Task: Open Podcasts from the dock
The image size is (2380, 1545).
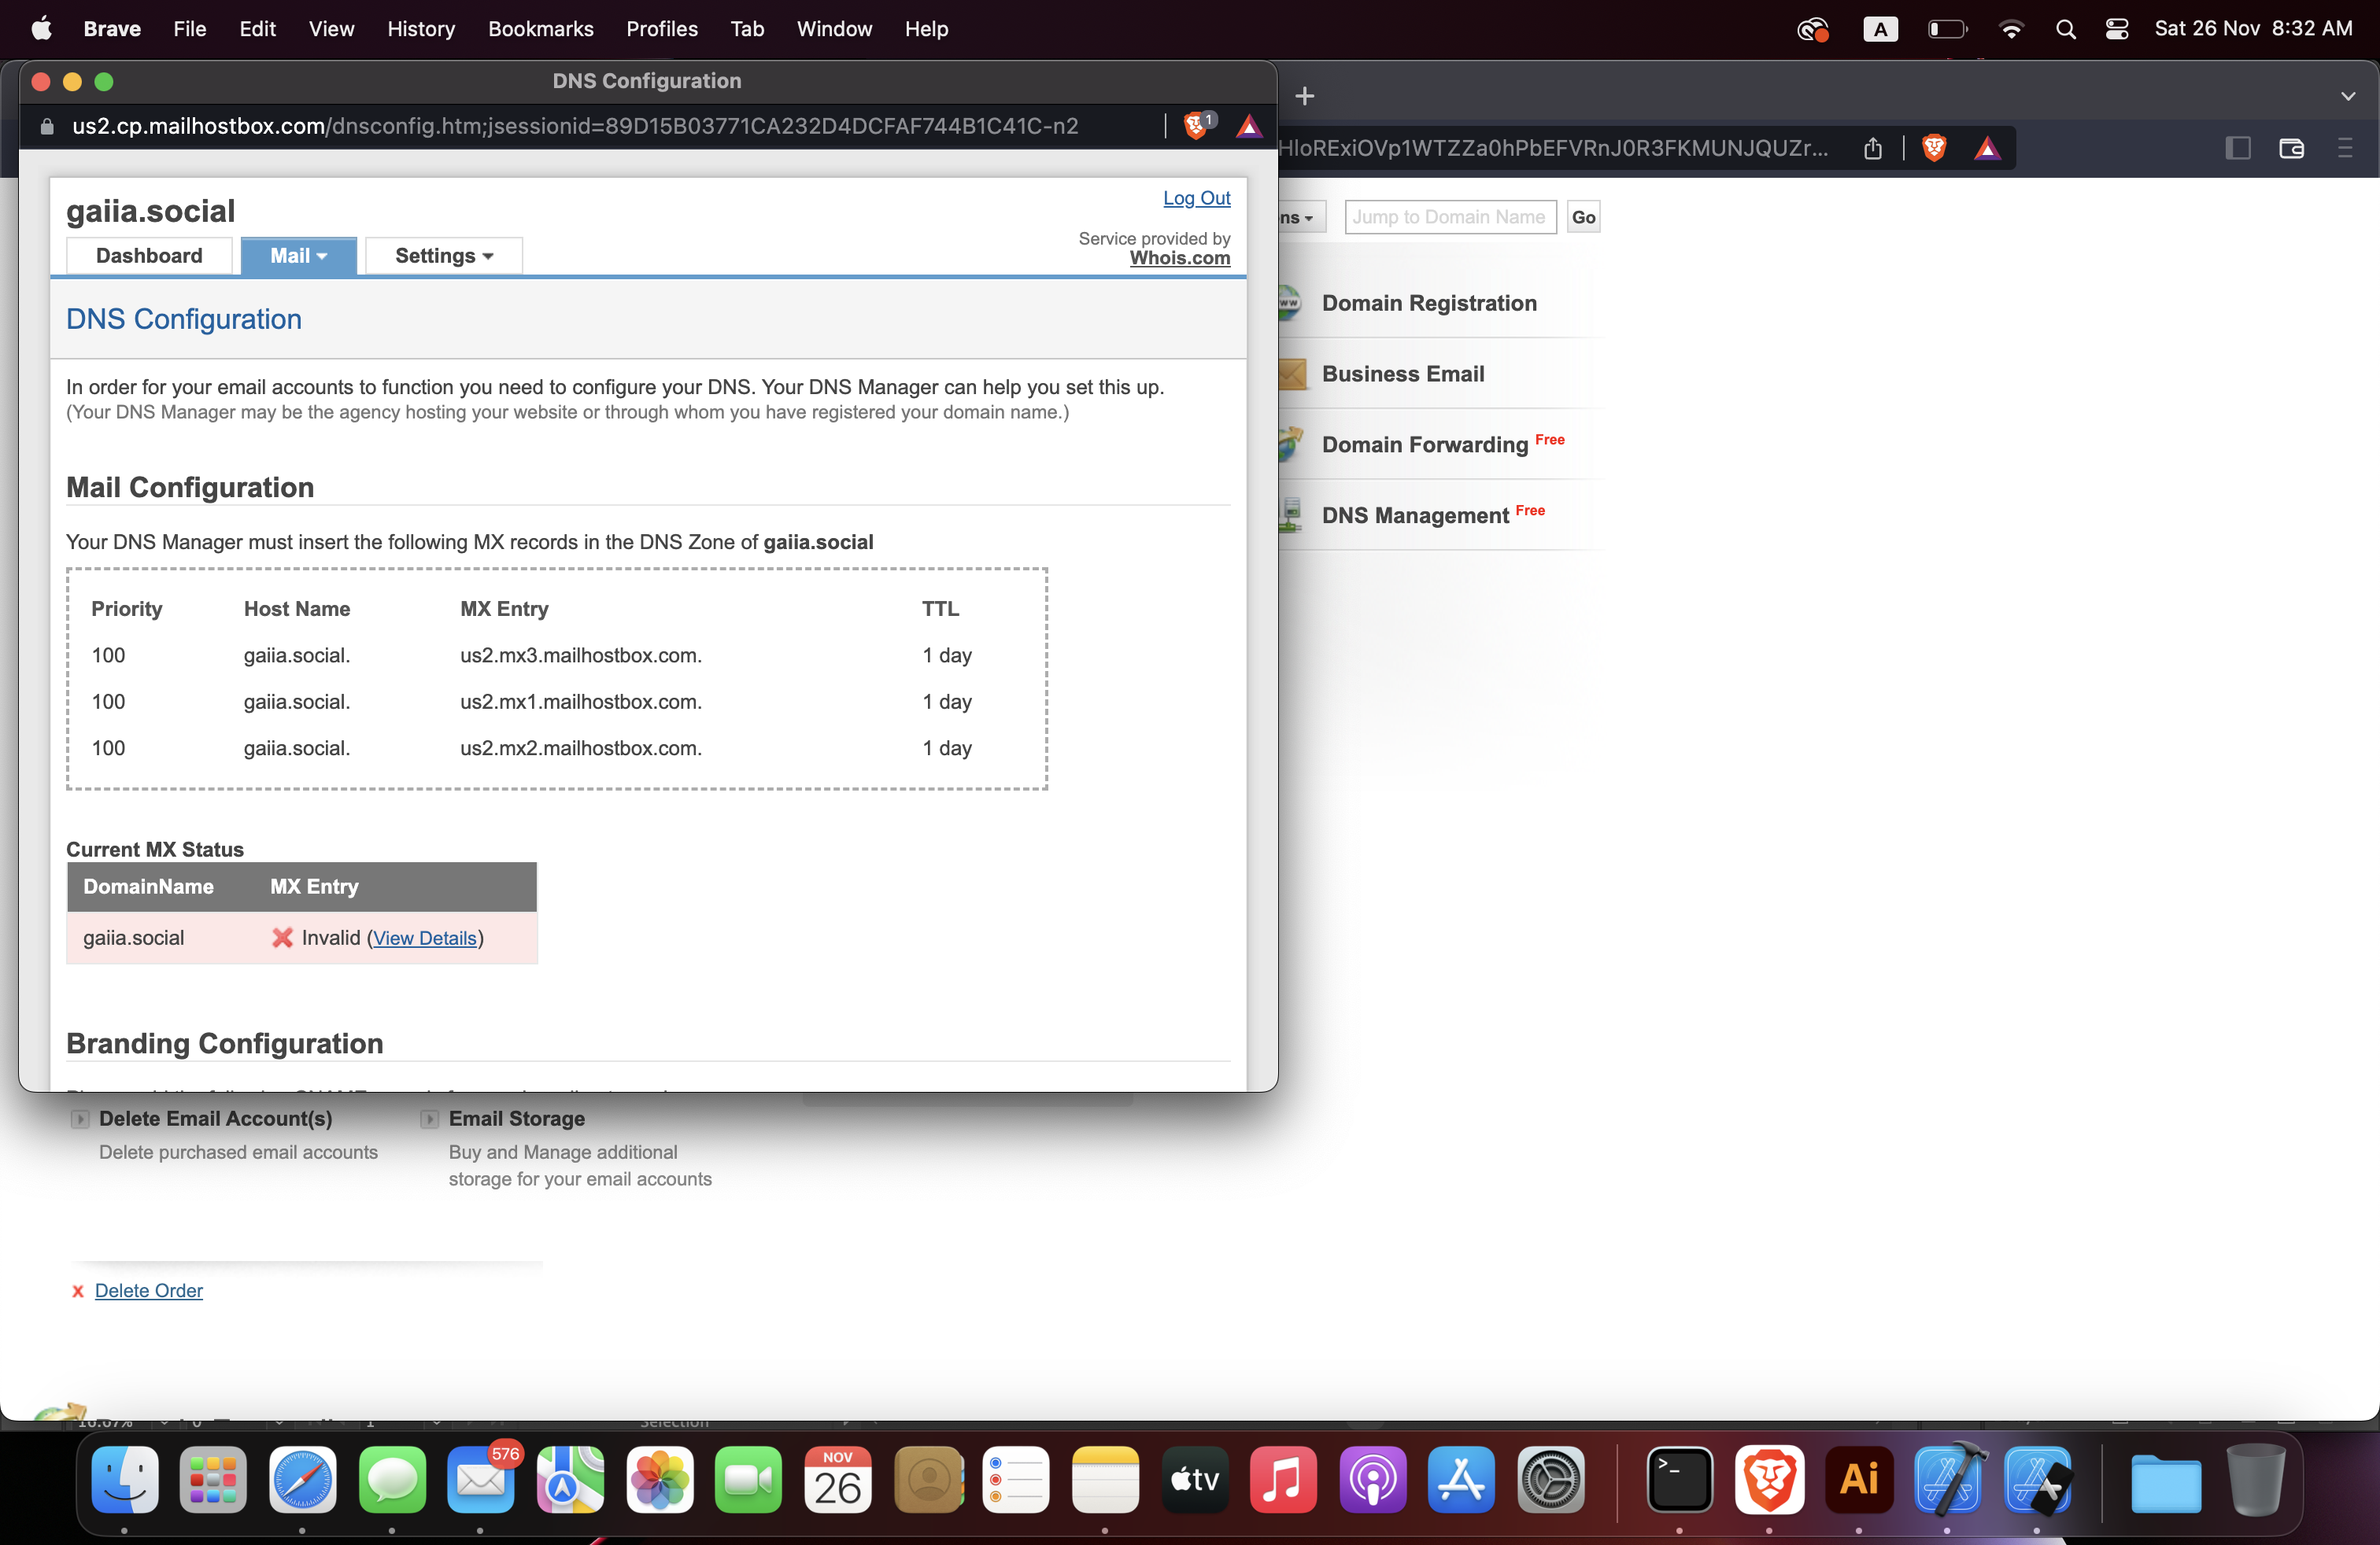Action: [1373, 1480]
